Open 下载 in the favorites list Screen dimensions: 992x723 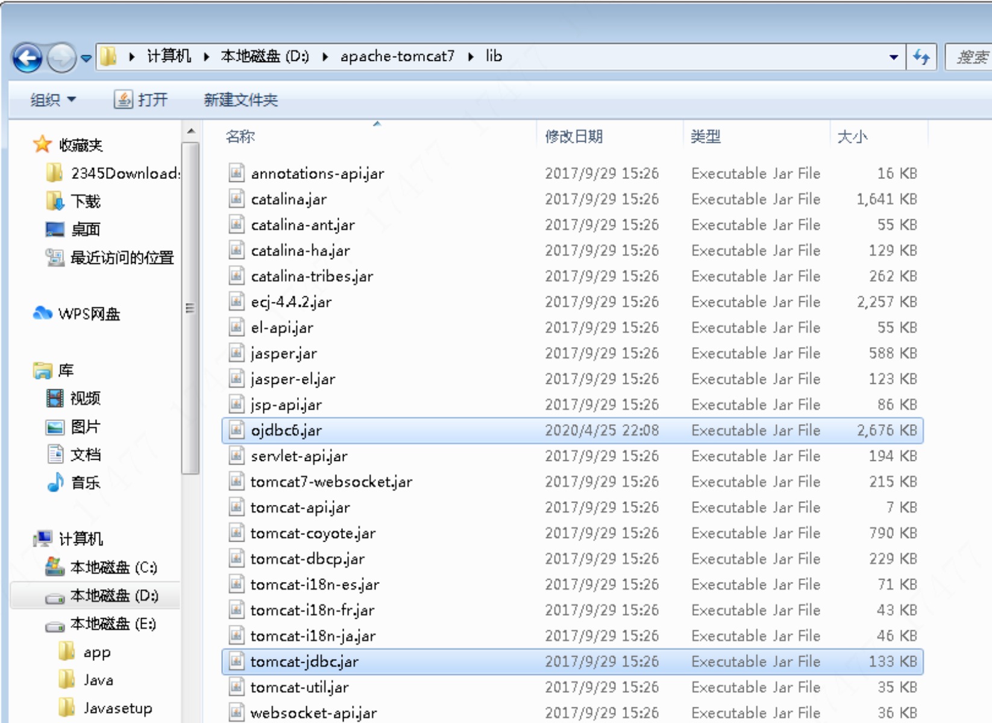coord(73,201)
